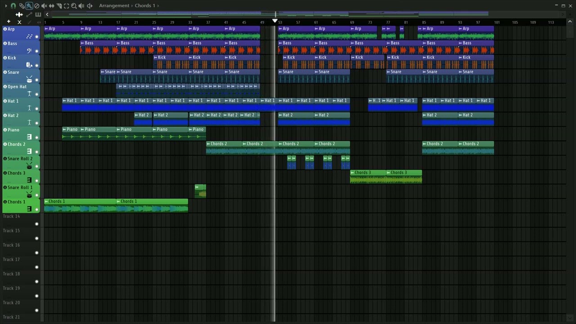Mute the Hat 2 track
The height and width of the screenshot is (324, 576).
[x=37, y=123]
